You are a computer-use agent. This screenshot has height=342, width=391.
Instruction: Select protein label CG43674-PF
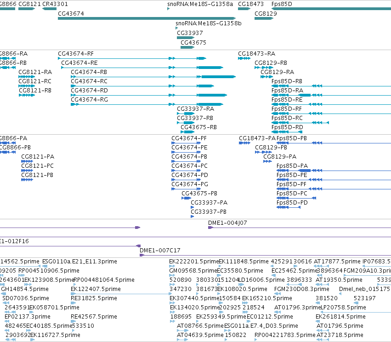[x=189, y=138]
